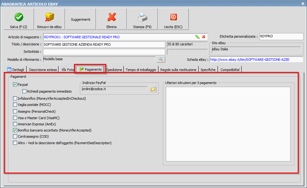The height and width of the screenshot is (188, 307).
Task: Enable Richiedi pagamento immediato checkbox
Action: pyautogui.click(x=24, y=91)
